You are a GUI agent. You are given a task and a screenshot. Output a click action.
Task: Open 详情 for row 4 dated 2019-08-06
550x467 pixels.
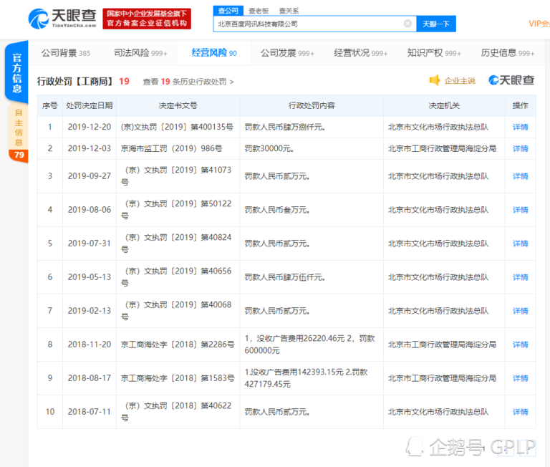pyautogui.click(x=520, y=210)
